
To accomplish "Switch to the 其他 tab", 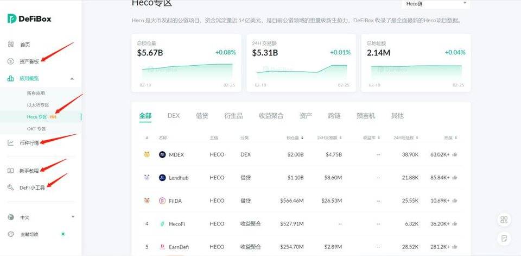I will pos(397,116).
